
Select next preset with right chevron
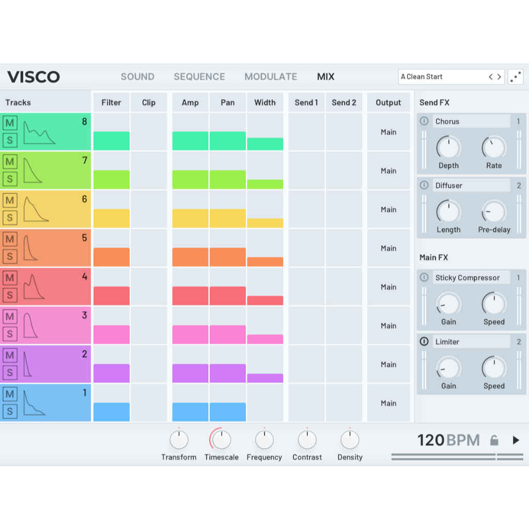point(499,77)
